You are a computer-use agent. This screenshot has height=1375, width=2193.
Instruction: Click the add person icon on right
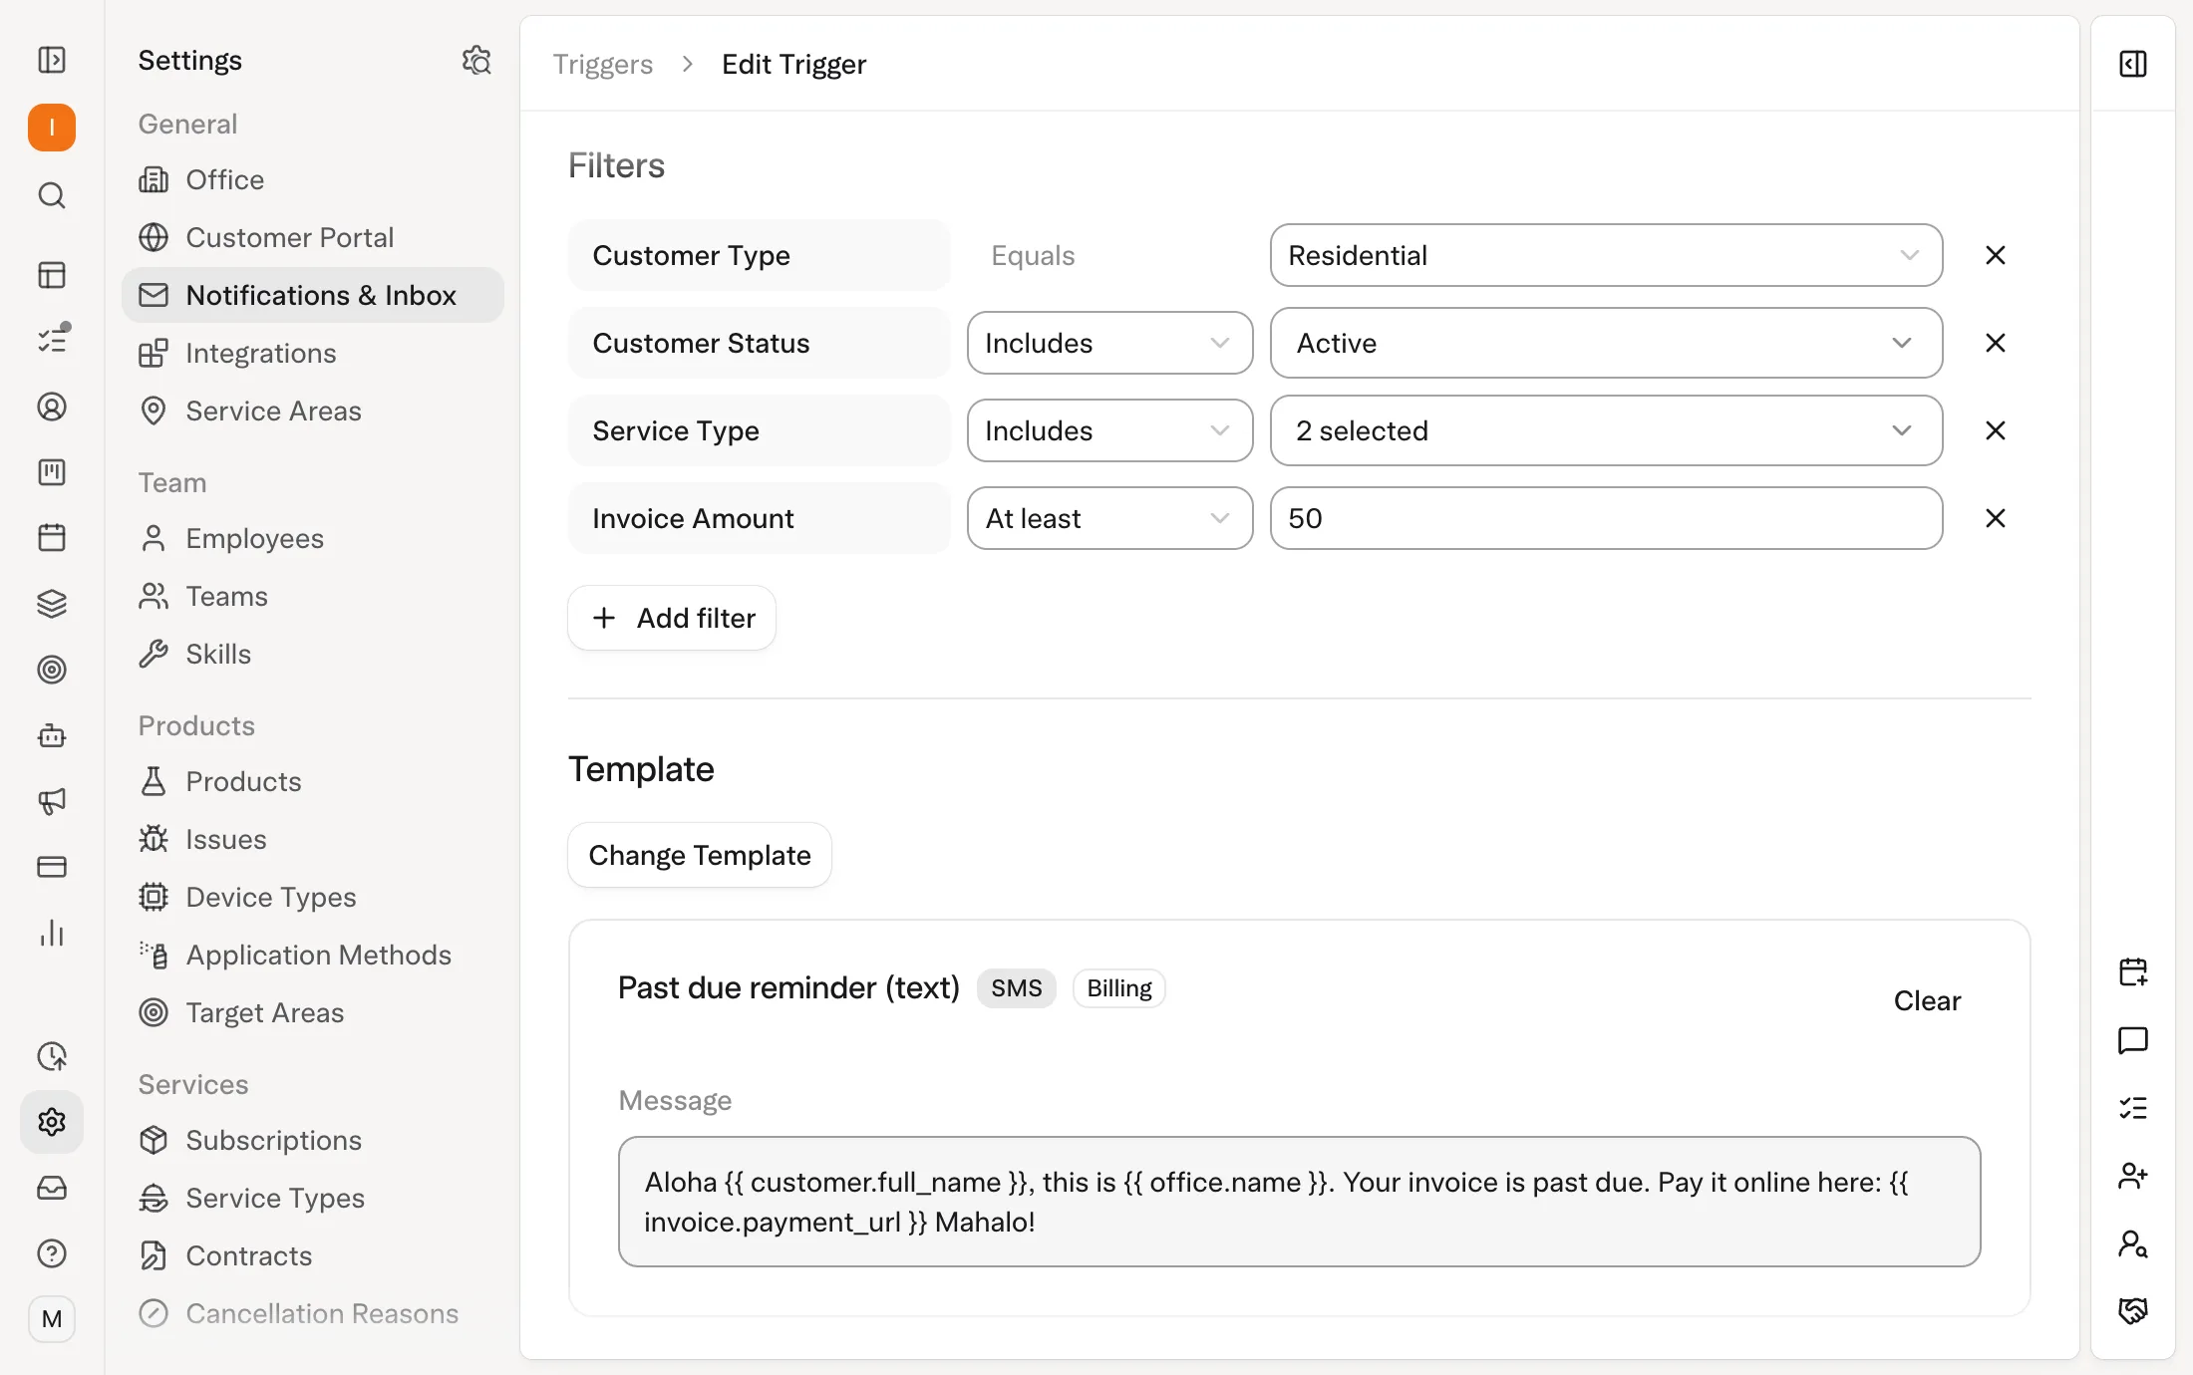point(2133,1176)
